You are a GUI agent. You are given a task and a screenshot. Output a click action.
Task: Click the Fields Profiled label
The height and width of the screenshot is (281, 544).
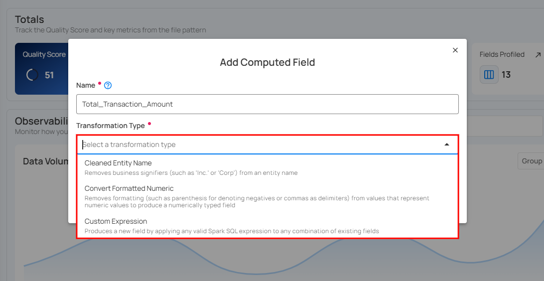pos(502,54)
